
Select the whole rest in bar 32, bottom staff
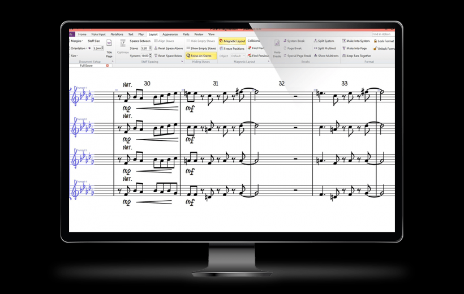click(x=295, y=191)
